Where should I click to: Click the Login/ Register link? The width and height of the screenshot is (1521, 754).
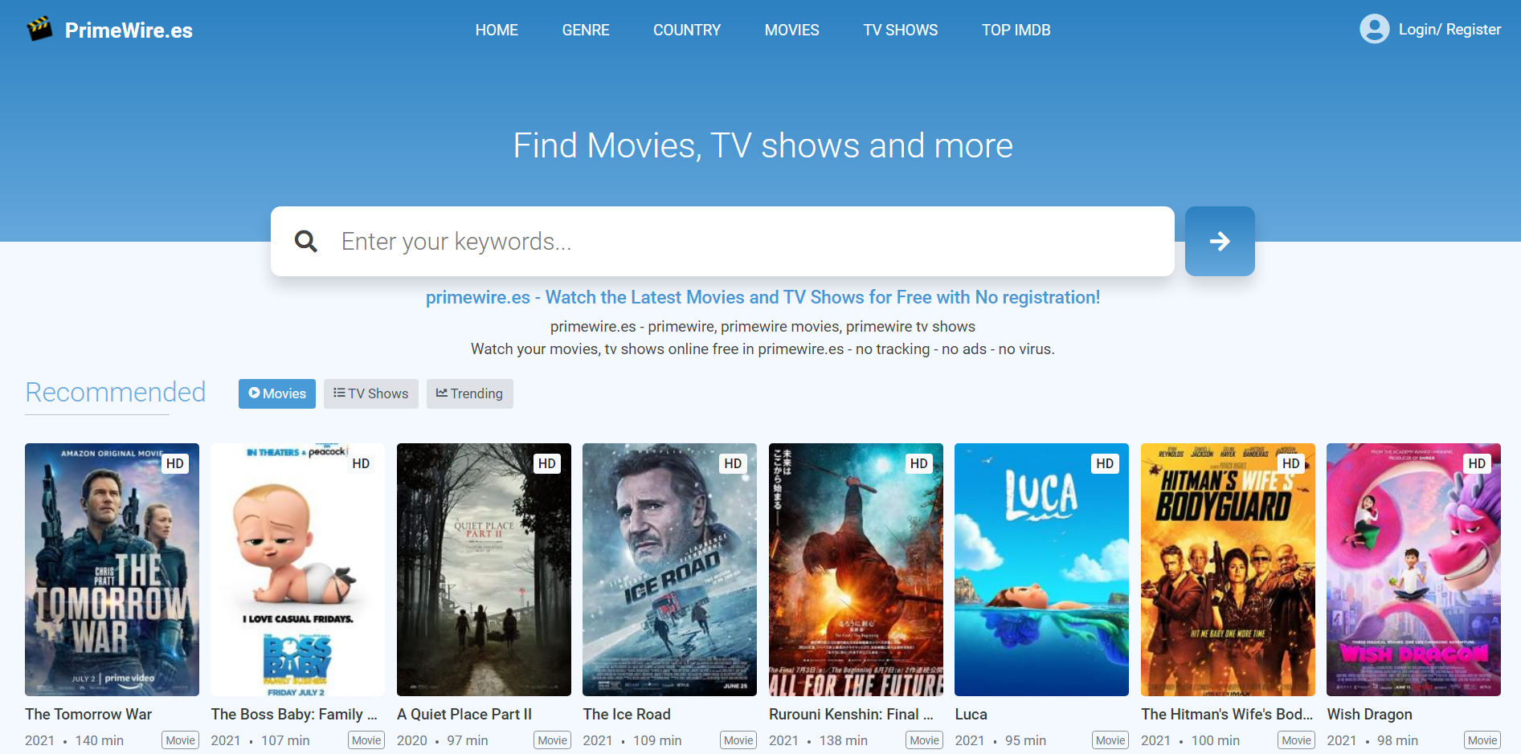1449,30
